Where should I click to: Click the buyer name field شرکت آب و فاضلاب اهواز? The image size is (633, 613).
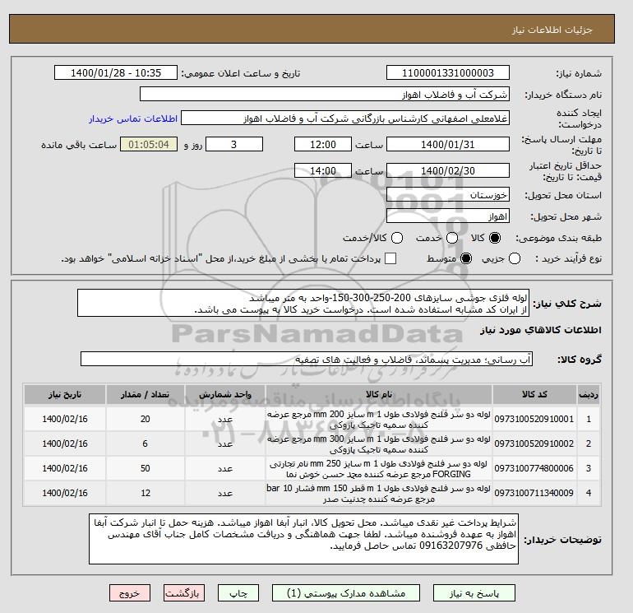click(x=325, y=95)
